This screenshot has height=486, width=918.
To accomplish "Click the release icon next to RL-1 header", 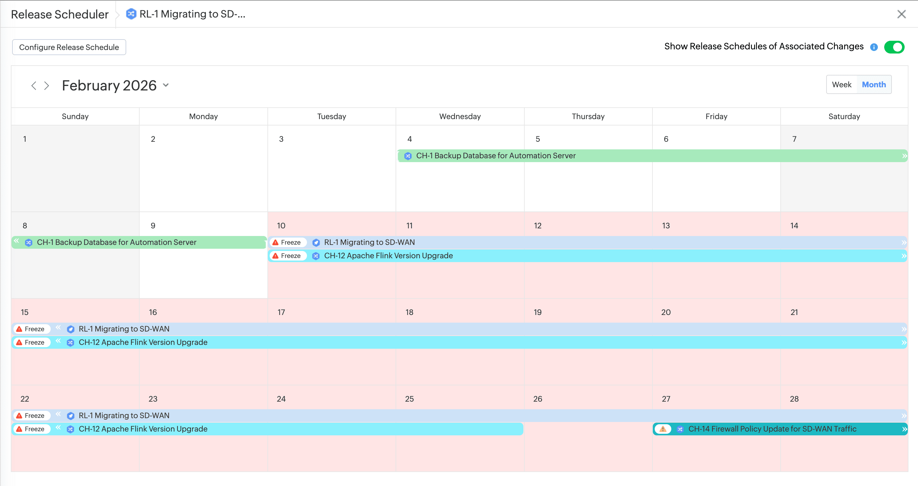I will coord(131,14).
